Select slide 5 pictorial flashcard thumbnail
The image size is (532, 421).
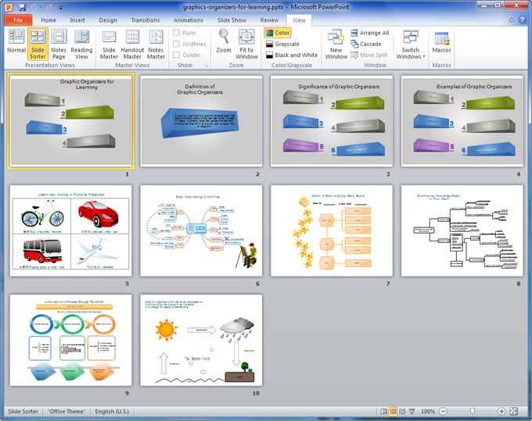tap(71, 230)
